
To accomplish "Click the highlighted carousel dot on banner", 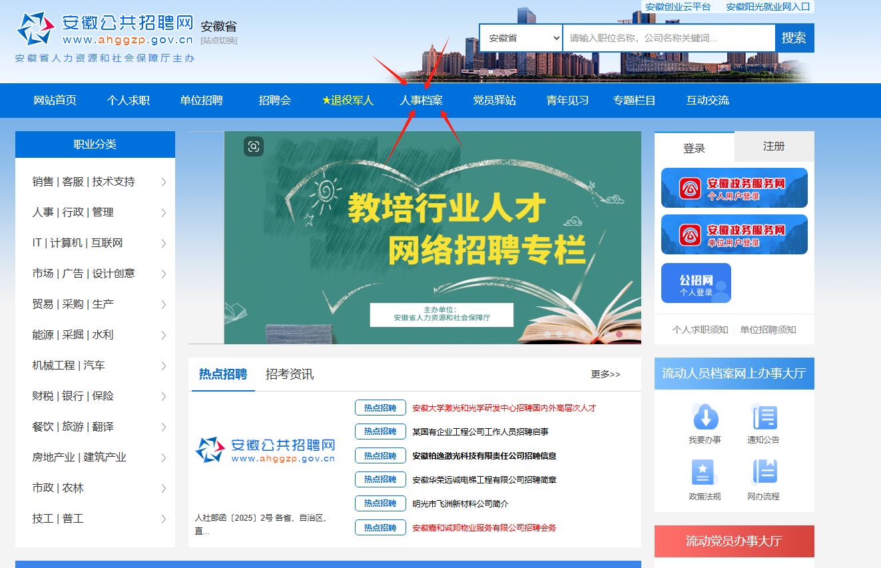I will 619,334.
